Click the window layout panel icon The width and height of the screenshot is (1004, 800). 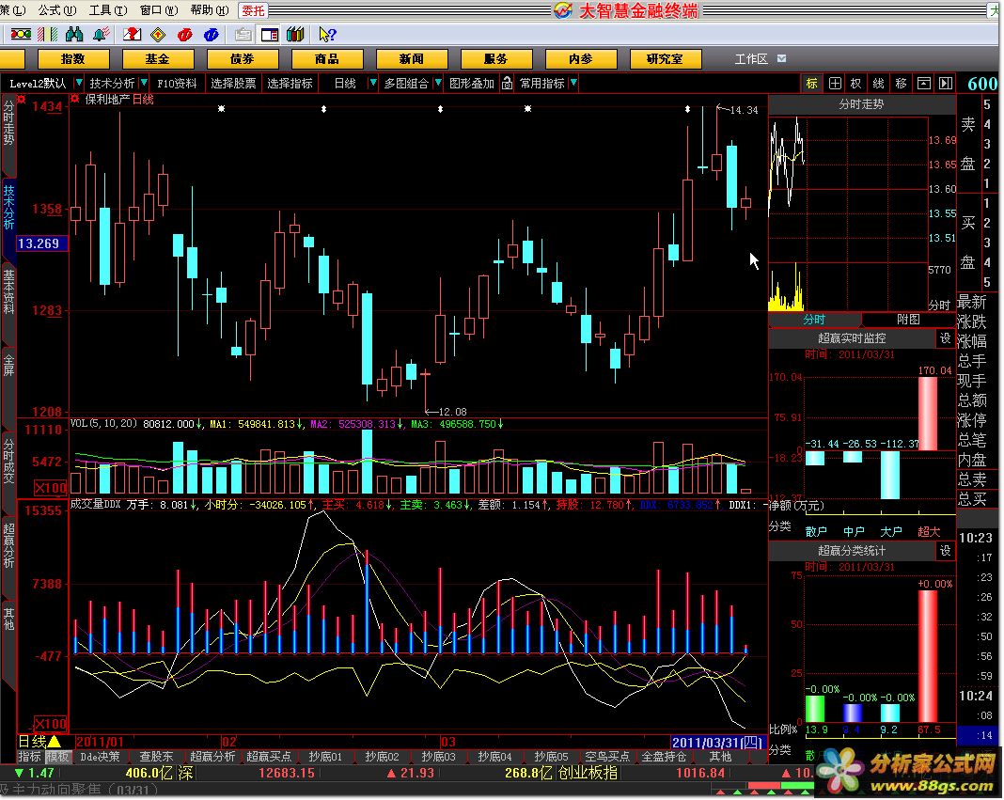[270, 35]
